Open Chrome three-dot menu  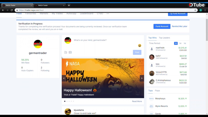pos(205,10)
